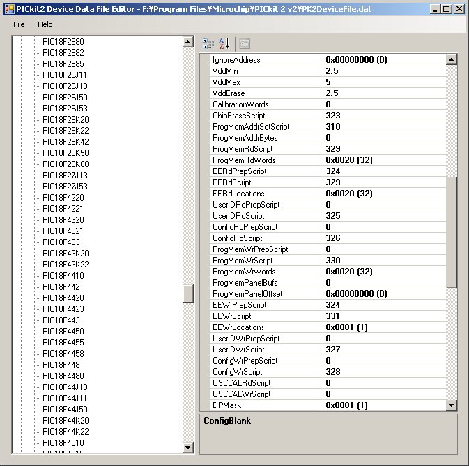Select the VddErase property name
Screen dimensions: 469x466
tap(229, 93)
